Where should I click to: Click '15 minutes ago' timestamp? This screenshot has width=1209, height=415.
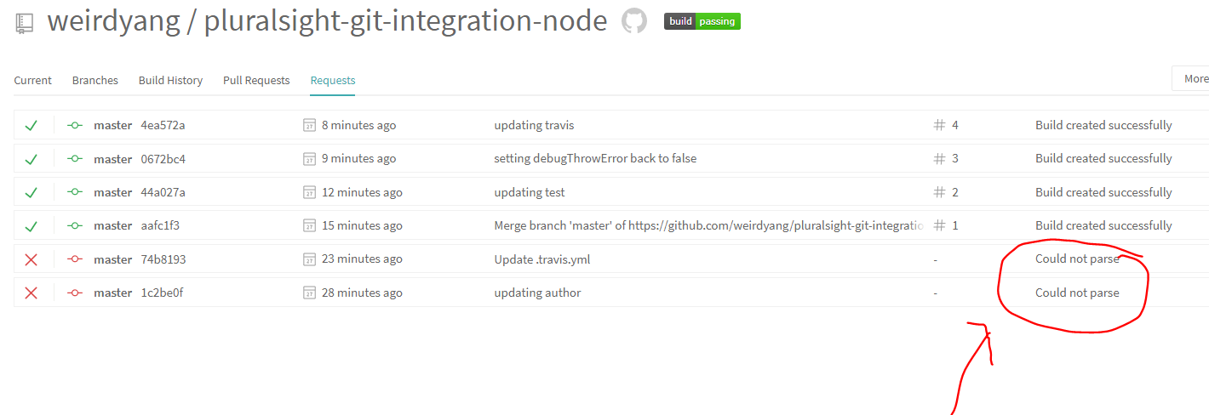tap(362, 226)
